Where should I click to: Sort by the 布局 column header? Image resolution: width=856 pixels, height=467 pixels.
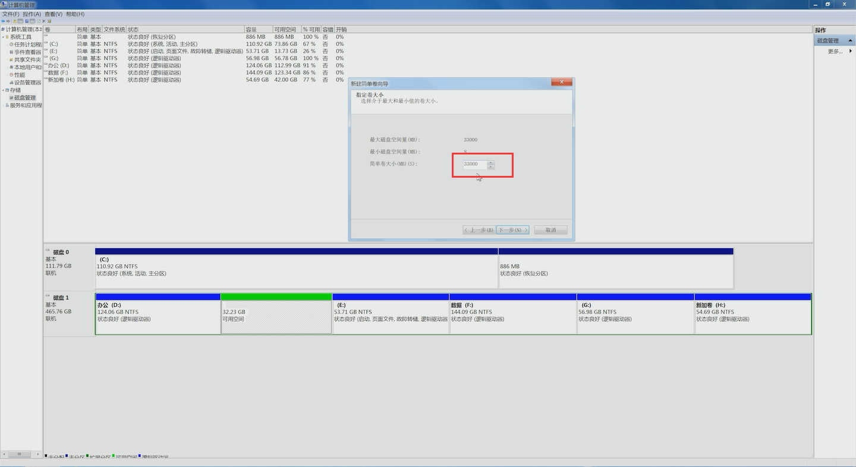(82, 29)
